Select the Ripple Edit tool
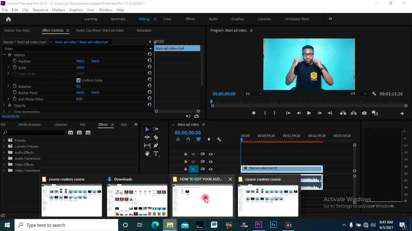Image resolution: width=412 pixels, height=231 pixels. coord(147,137)
